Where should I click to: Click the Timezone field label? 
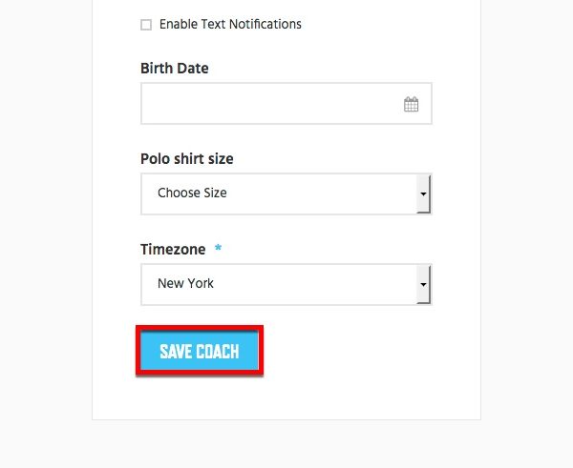click(173, 250)
